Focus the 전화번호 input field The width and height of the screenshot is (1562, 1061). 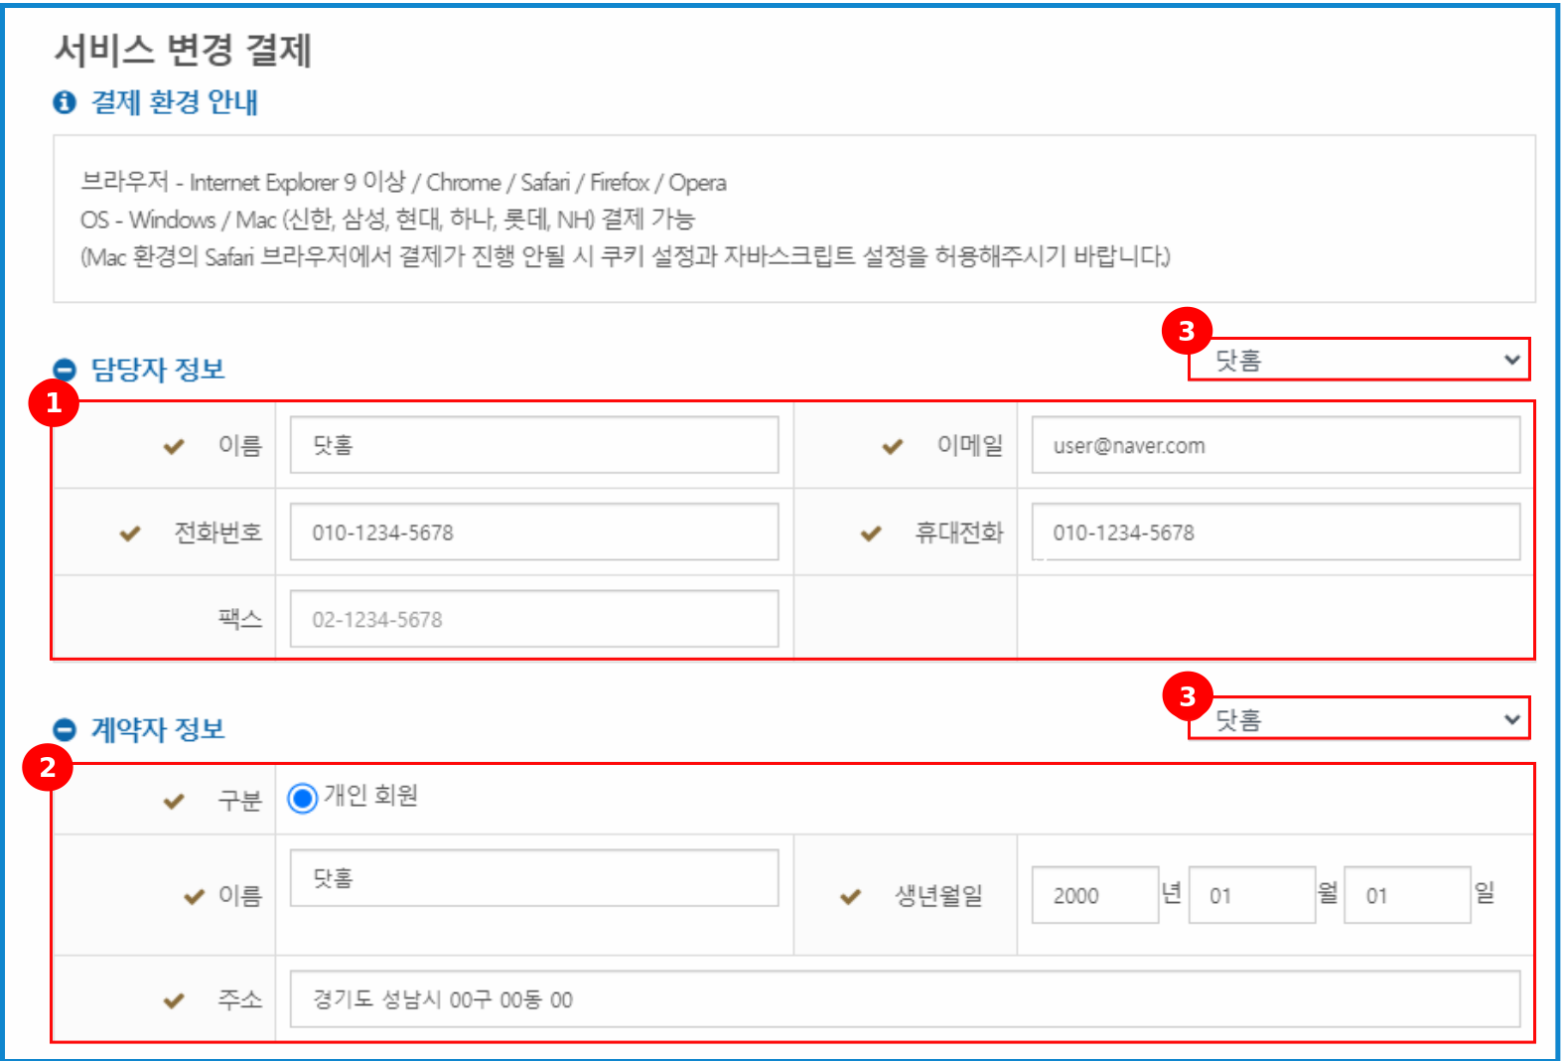(x=533, y=532)
